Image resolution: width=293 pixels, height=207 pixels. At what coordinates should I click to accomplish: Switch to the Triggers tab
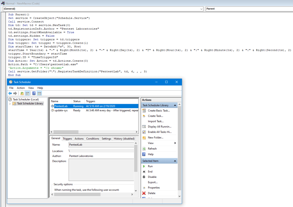point(67,139)
